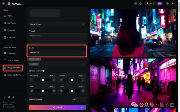Click the Camera Motion info icon

(x=43, y=71)
